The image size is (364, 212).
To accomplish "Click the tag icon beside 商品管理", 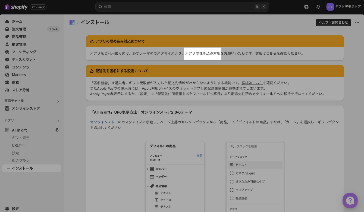I will point(7,37).
